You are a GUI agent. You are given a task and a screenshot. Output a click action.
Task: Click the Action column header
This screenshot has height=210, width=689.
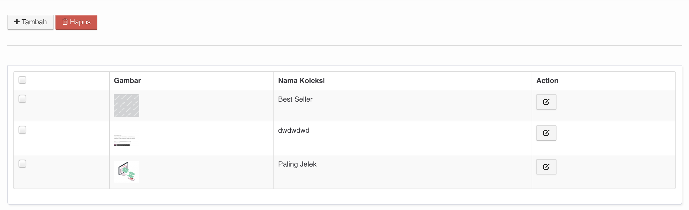pos(547,81)
